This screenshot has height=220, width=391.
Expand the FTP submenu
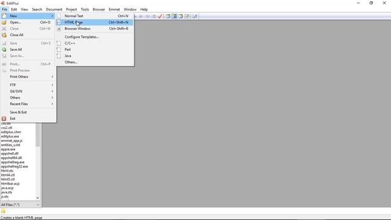[x=28, y=85]
